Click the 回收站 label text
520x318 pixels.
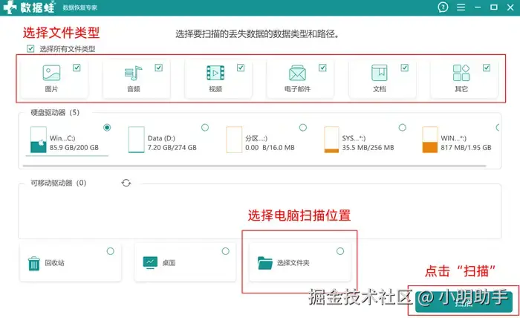point(55,263)
